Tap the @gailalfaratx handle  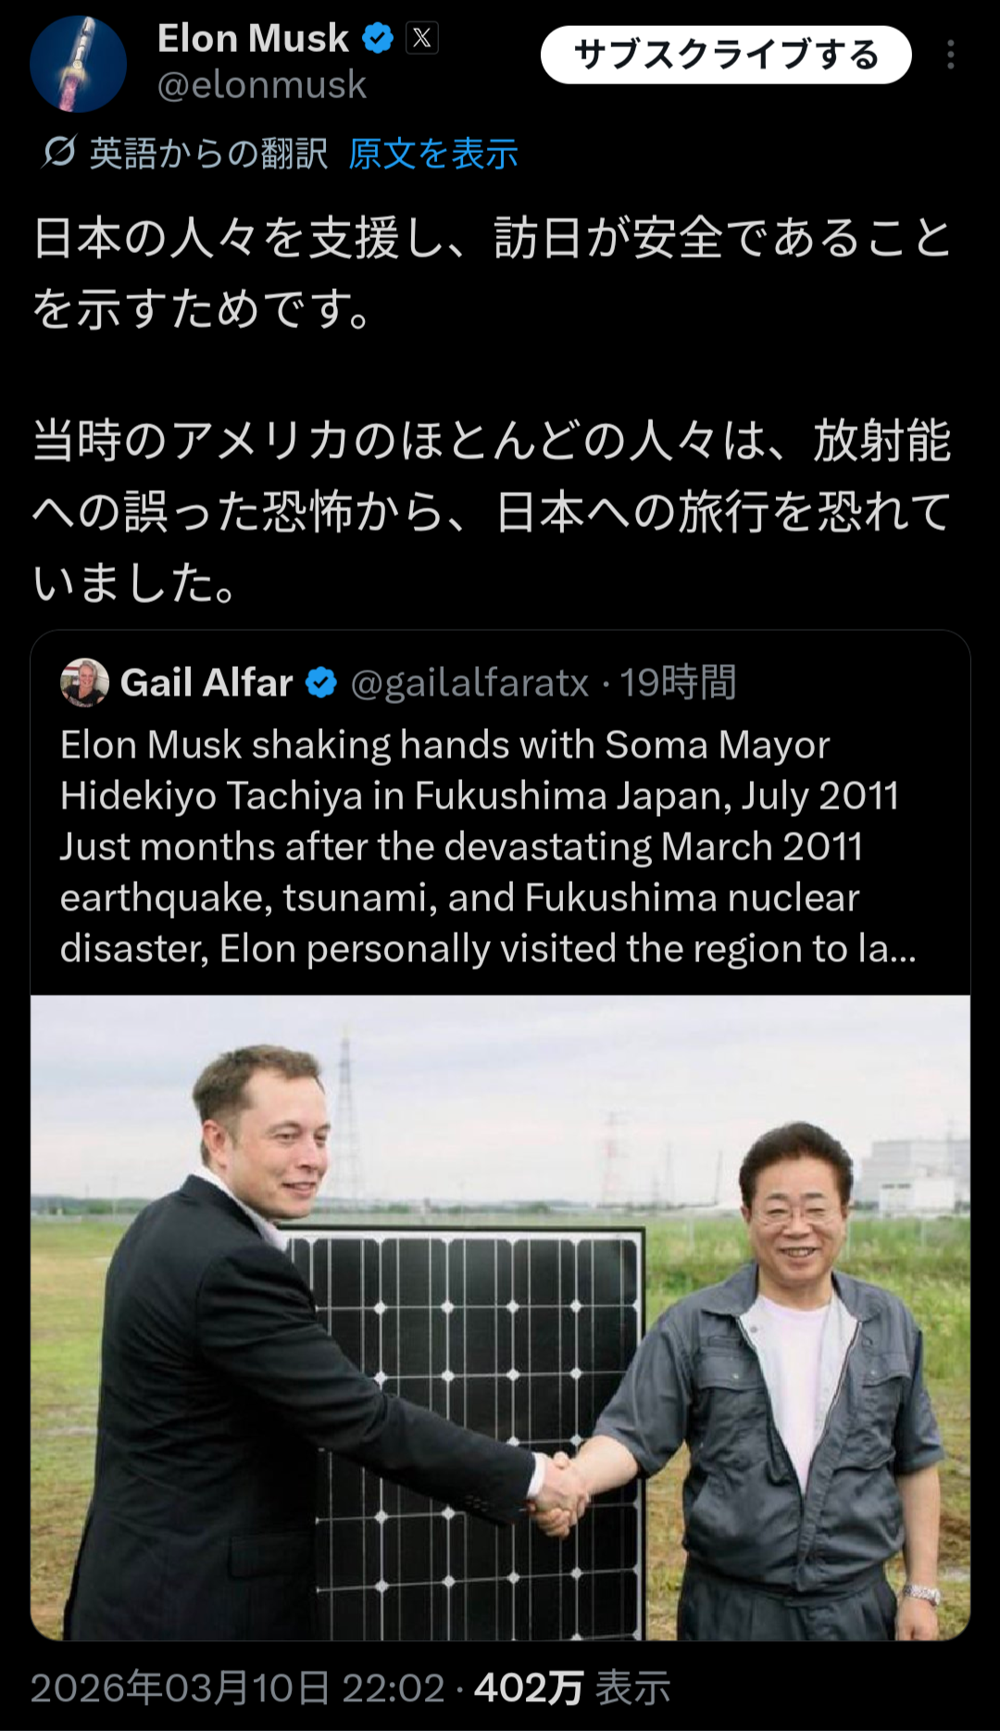click(469, 684)
